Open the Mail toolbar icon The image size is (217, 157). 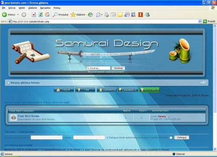tap(99, 15)
